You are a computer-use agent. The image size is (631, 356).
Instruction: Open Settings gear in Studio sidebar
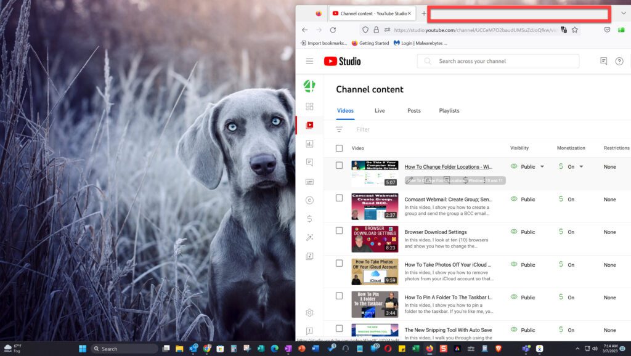pyautogui.click(x=309, y=312)
